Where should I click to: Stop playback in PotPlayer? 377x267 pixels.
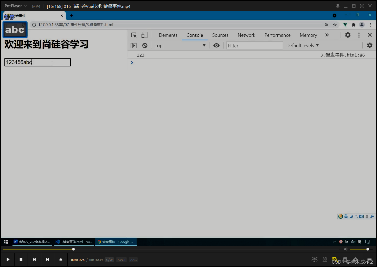[x=21, y=259]
